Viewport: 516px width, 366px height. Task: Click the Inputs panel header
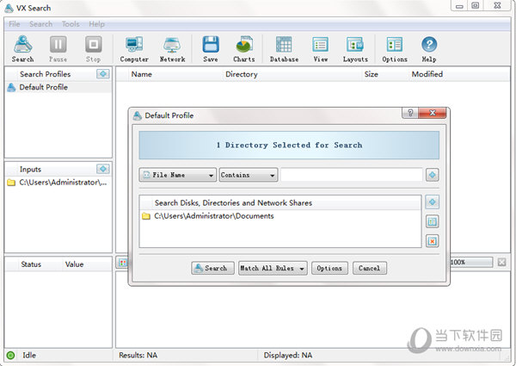click(30, 170)
